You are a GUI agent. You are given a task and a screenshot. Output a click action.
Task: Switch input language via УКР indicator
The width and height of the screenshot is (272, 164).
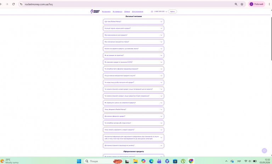click(239, 161)
